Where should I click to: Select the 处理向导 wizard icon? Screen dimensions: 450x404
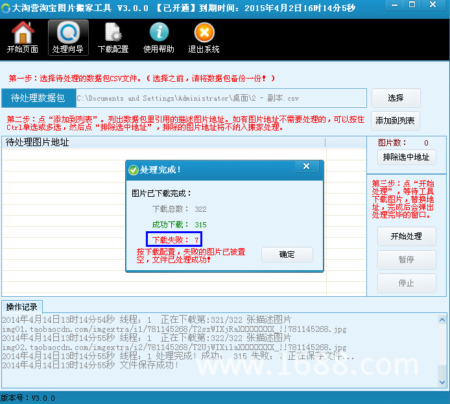coord(68,38)
